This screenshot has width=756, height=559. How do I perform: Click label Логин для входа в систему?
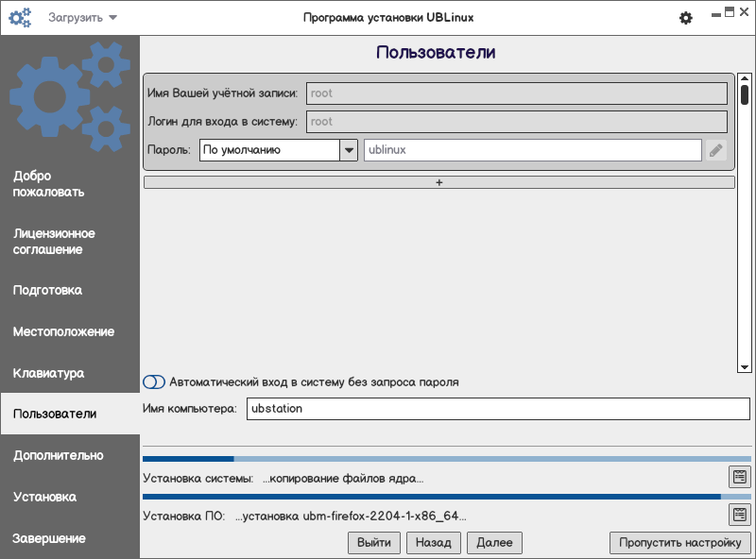click(223, 122)
